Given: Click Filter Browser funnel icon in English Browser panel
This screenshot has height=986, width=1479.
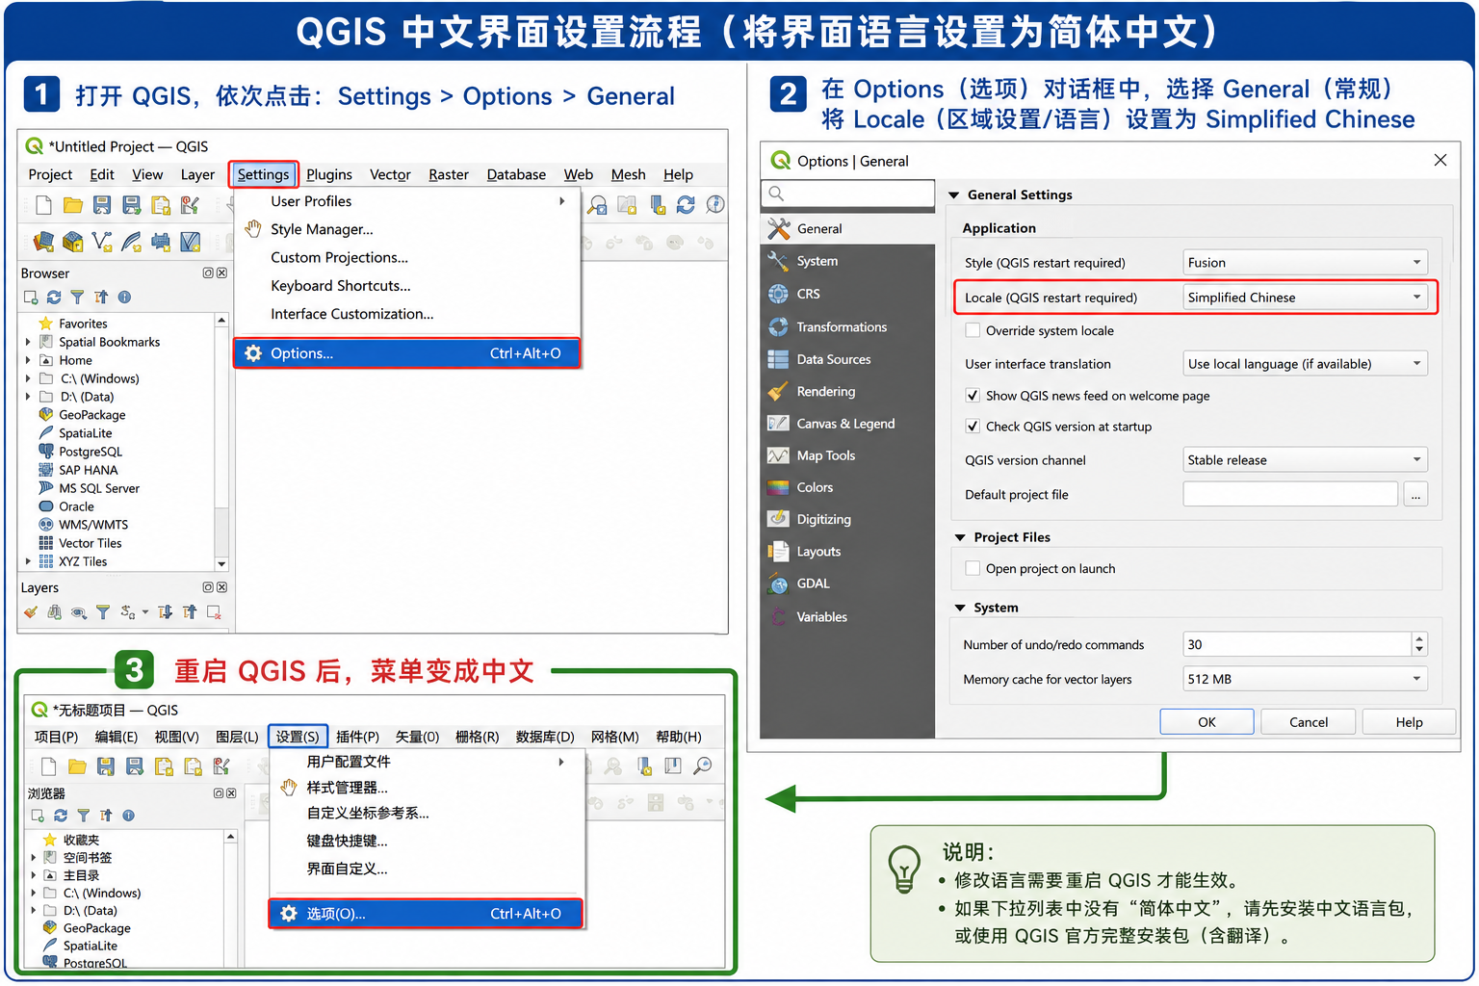Looking at the screenshot, I should 77,298.
